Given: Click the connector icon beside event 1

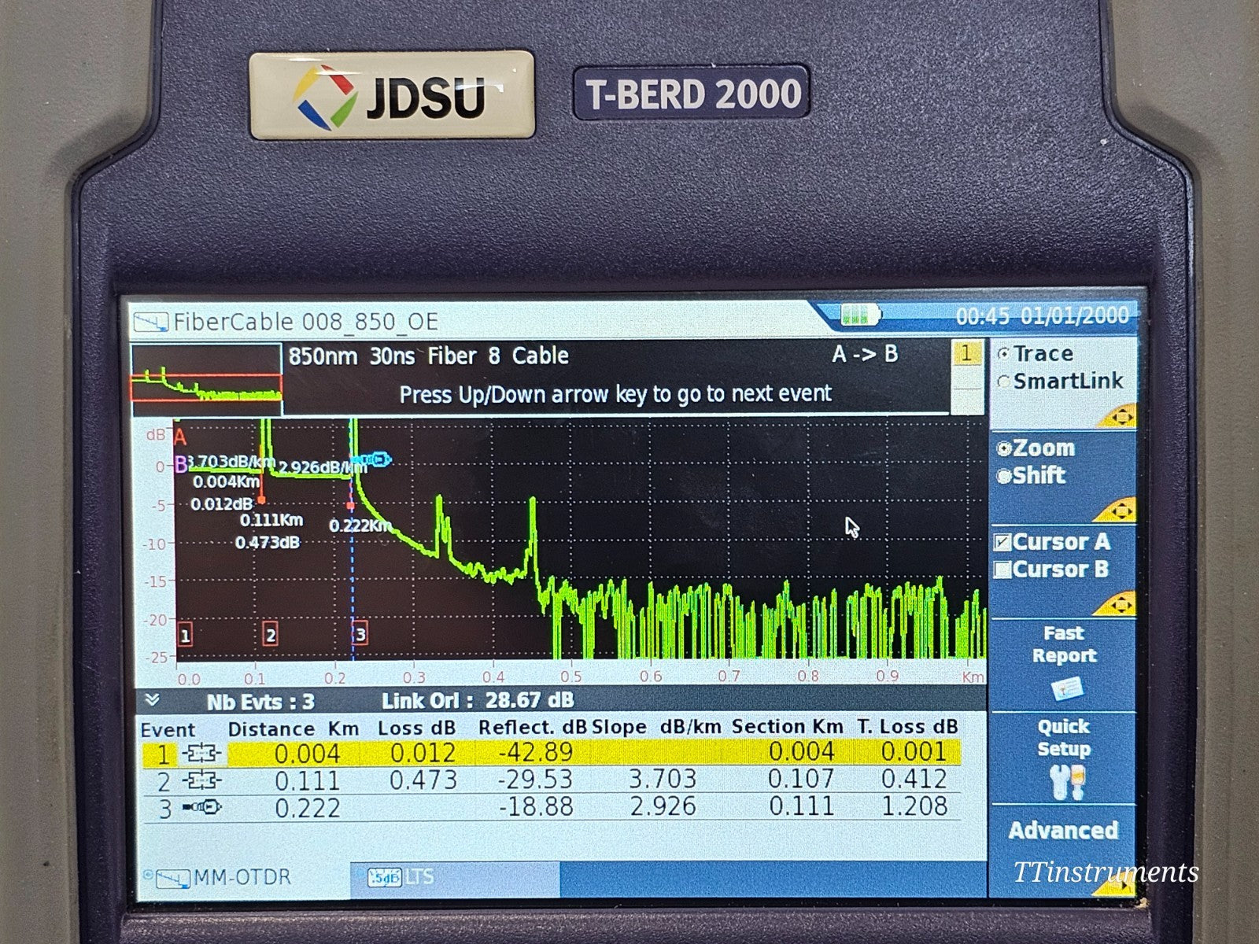Looking at the screenshot, I should click(204, 753).
